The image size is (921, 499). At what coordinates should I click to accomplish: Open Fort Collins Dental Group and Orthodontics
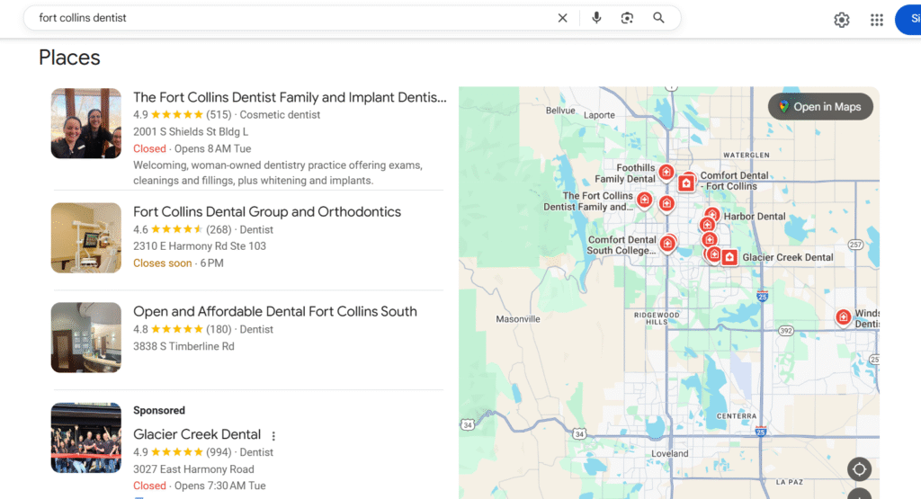(267, 212)
